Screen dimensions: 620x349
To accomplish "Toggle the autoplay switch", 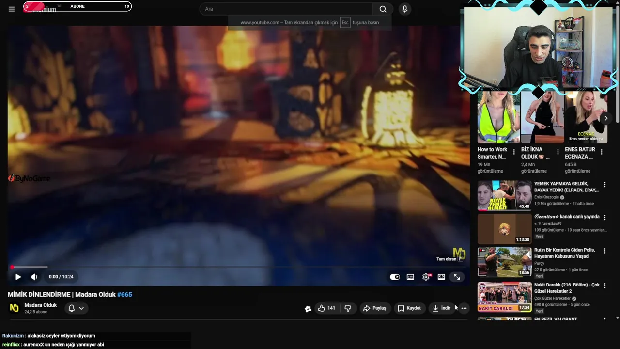I will pyautogui.click(x=395, y=277).
